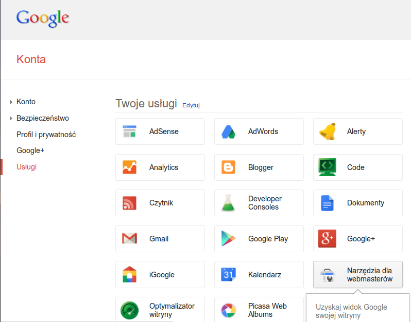Viewport: 411px width, 322px height.
Task: Open the Narzędzia dla webmasterów label
Action: click(x=370, y=275)
